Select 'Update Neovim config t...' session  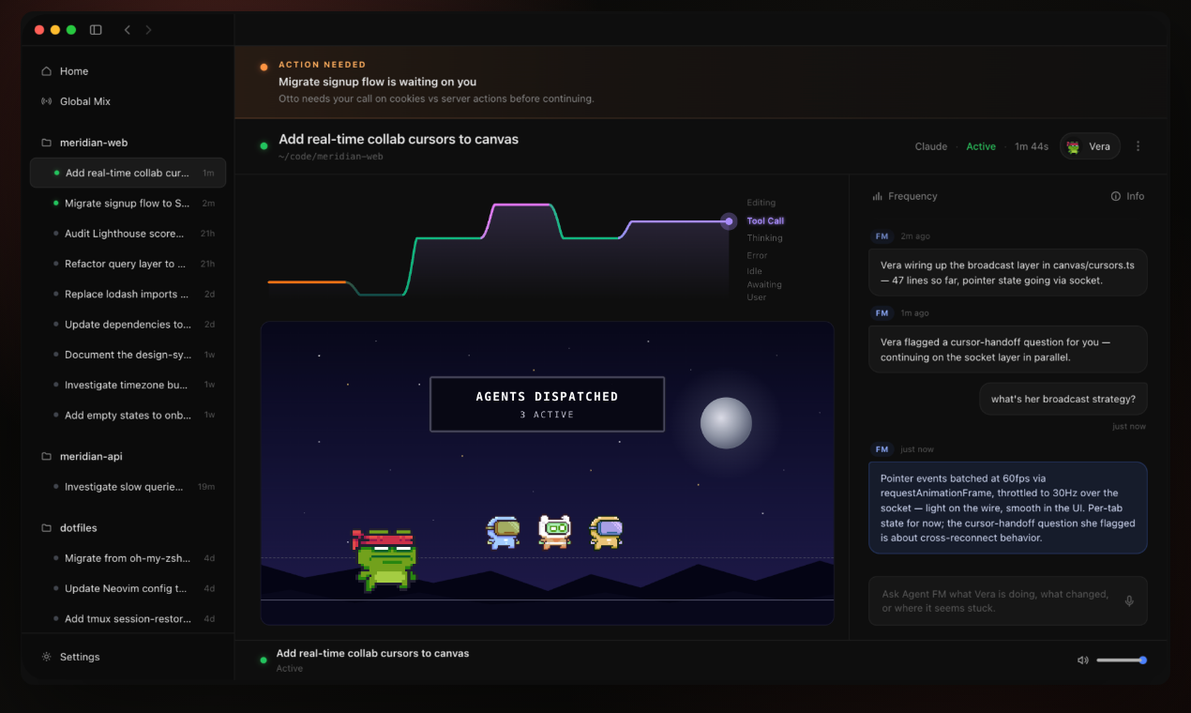point(128,588)
